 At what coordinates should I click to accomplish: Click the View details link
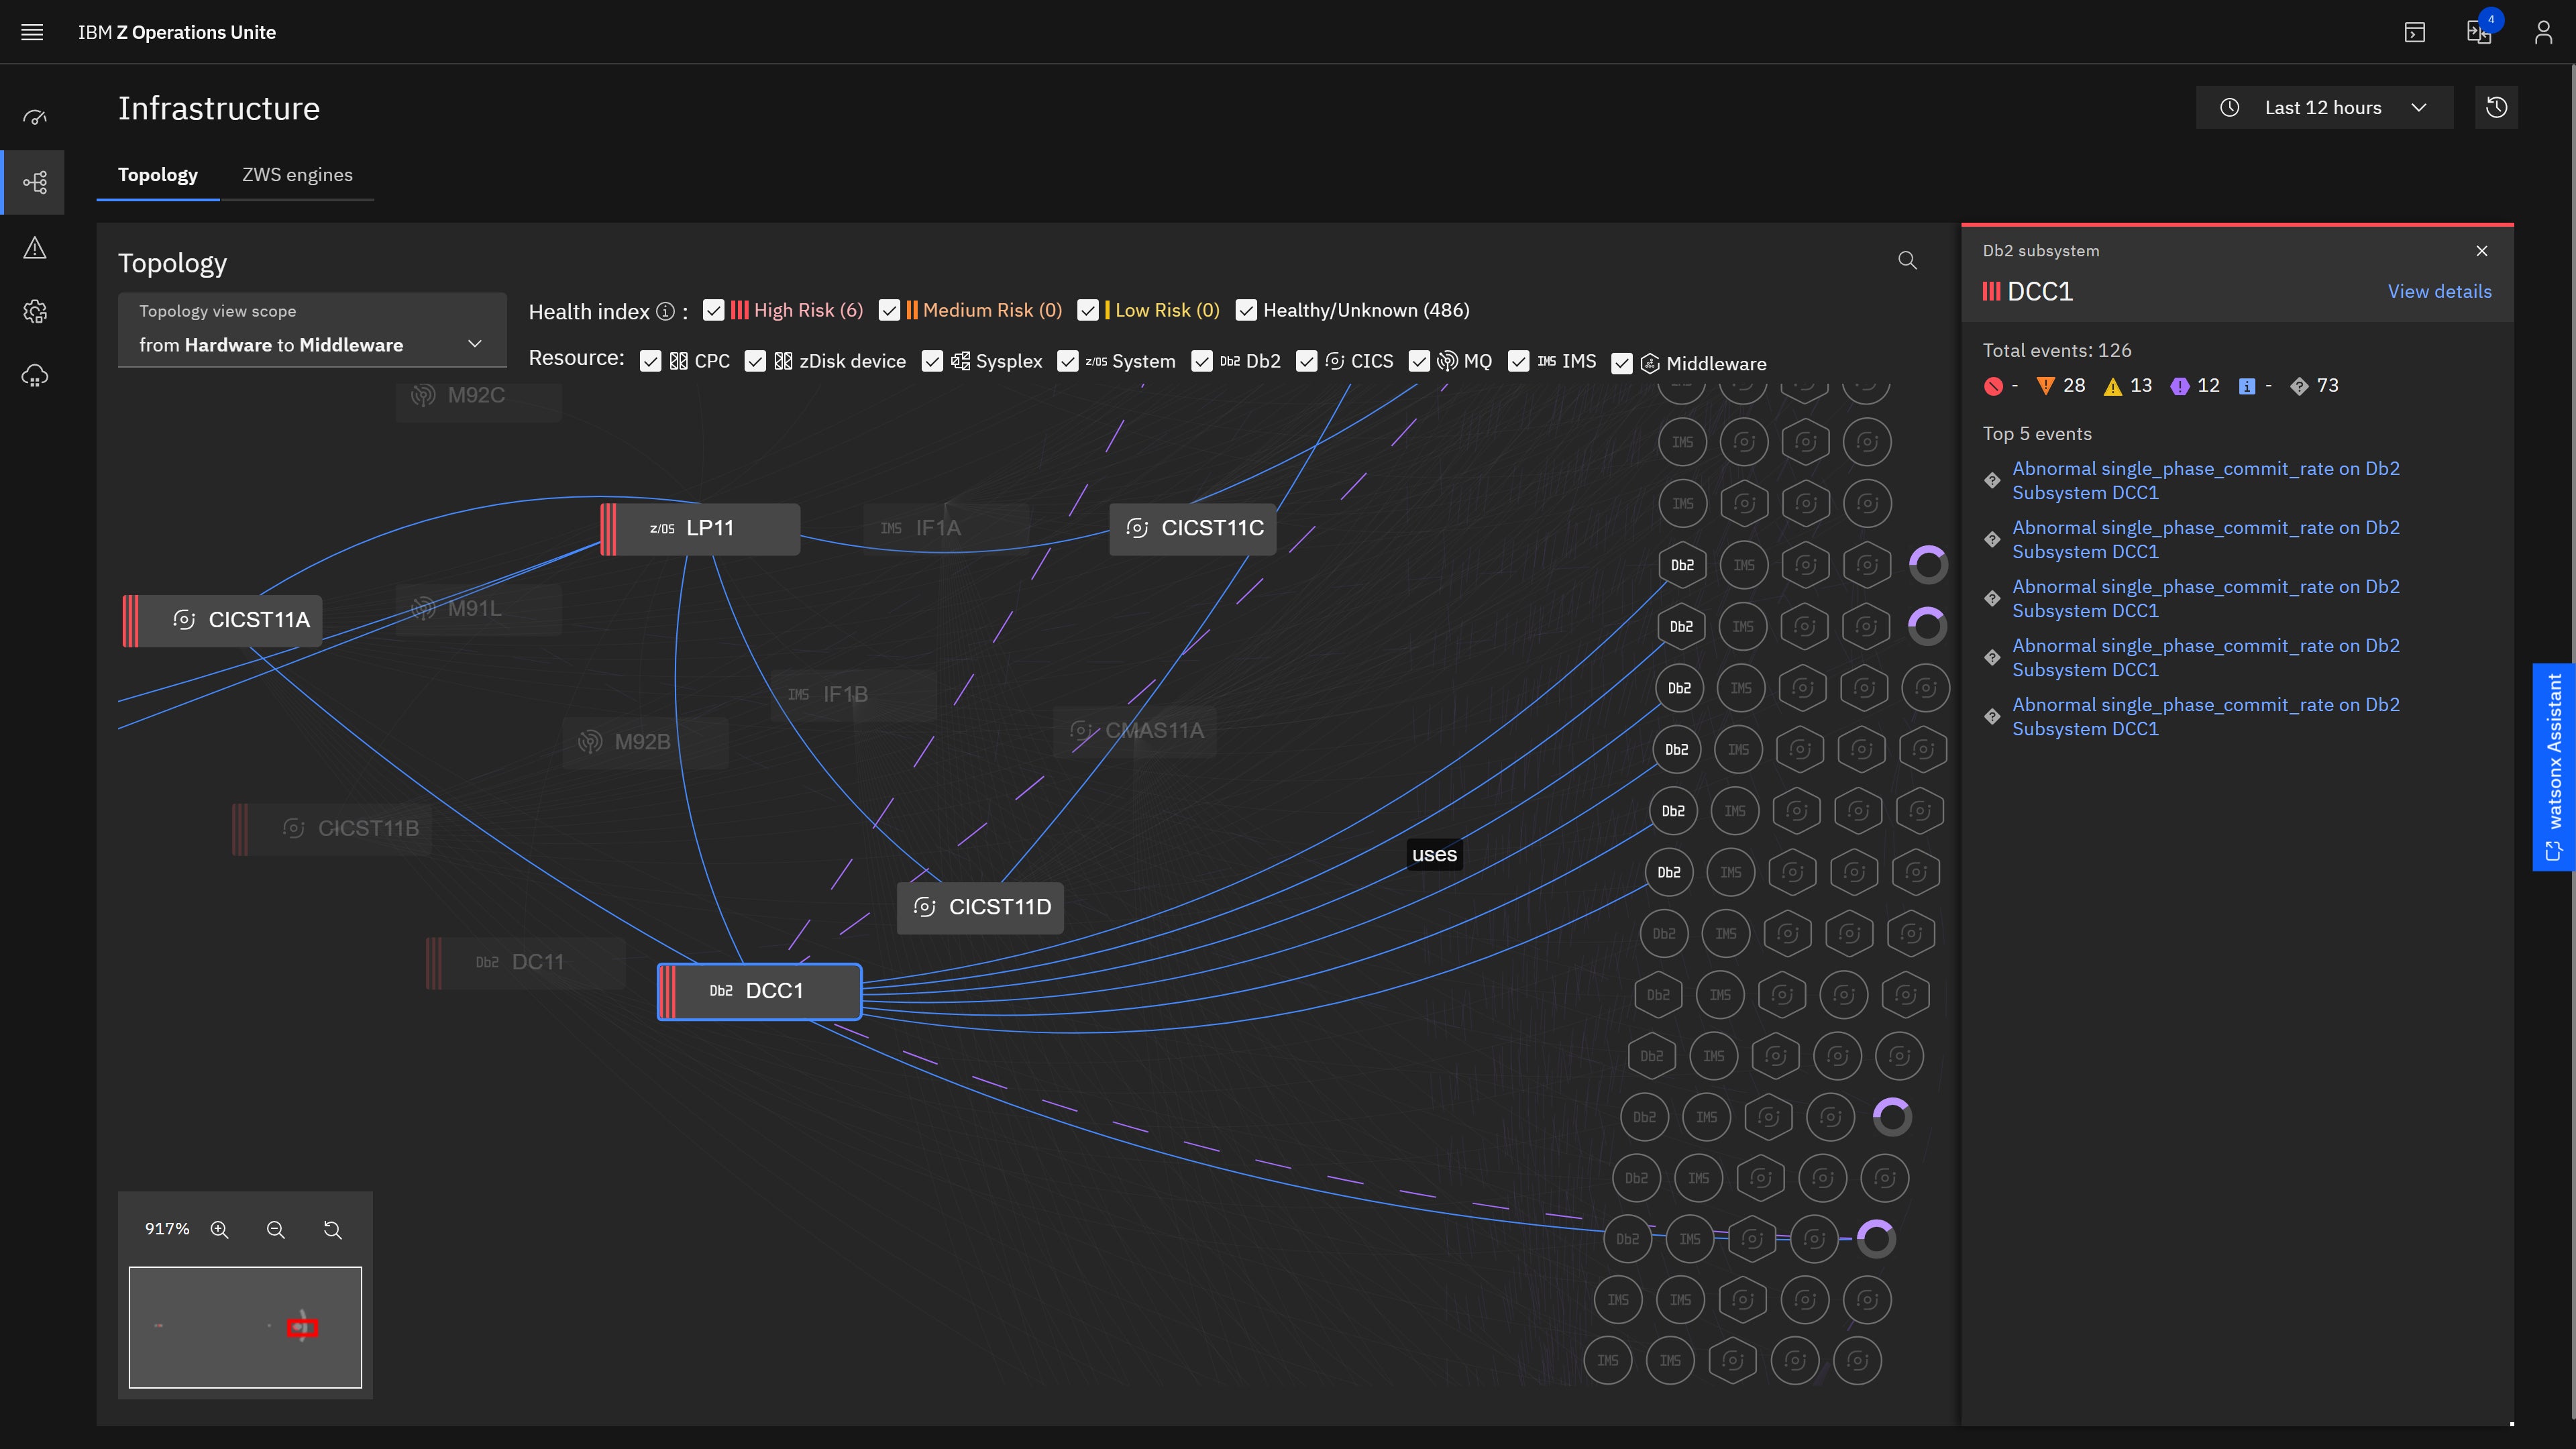(x=2439, y=291)
